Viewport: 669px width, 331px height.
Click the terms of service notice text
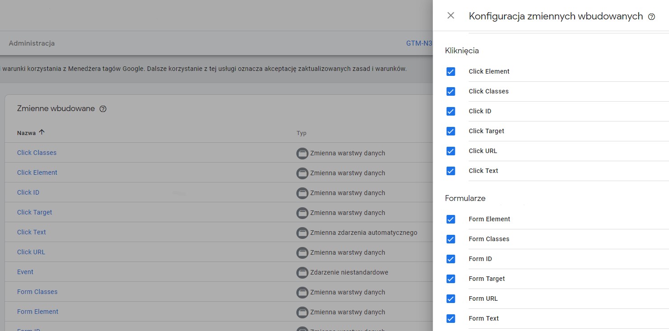[x=204, y=69]
